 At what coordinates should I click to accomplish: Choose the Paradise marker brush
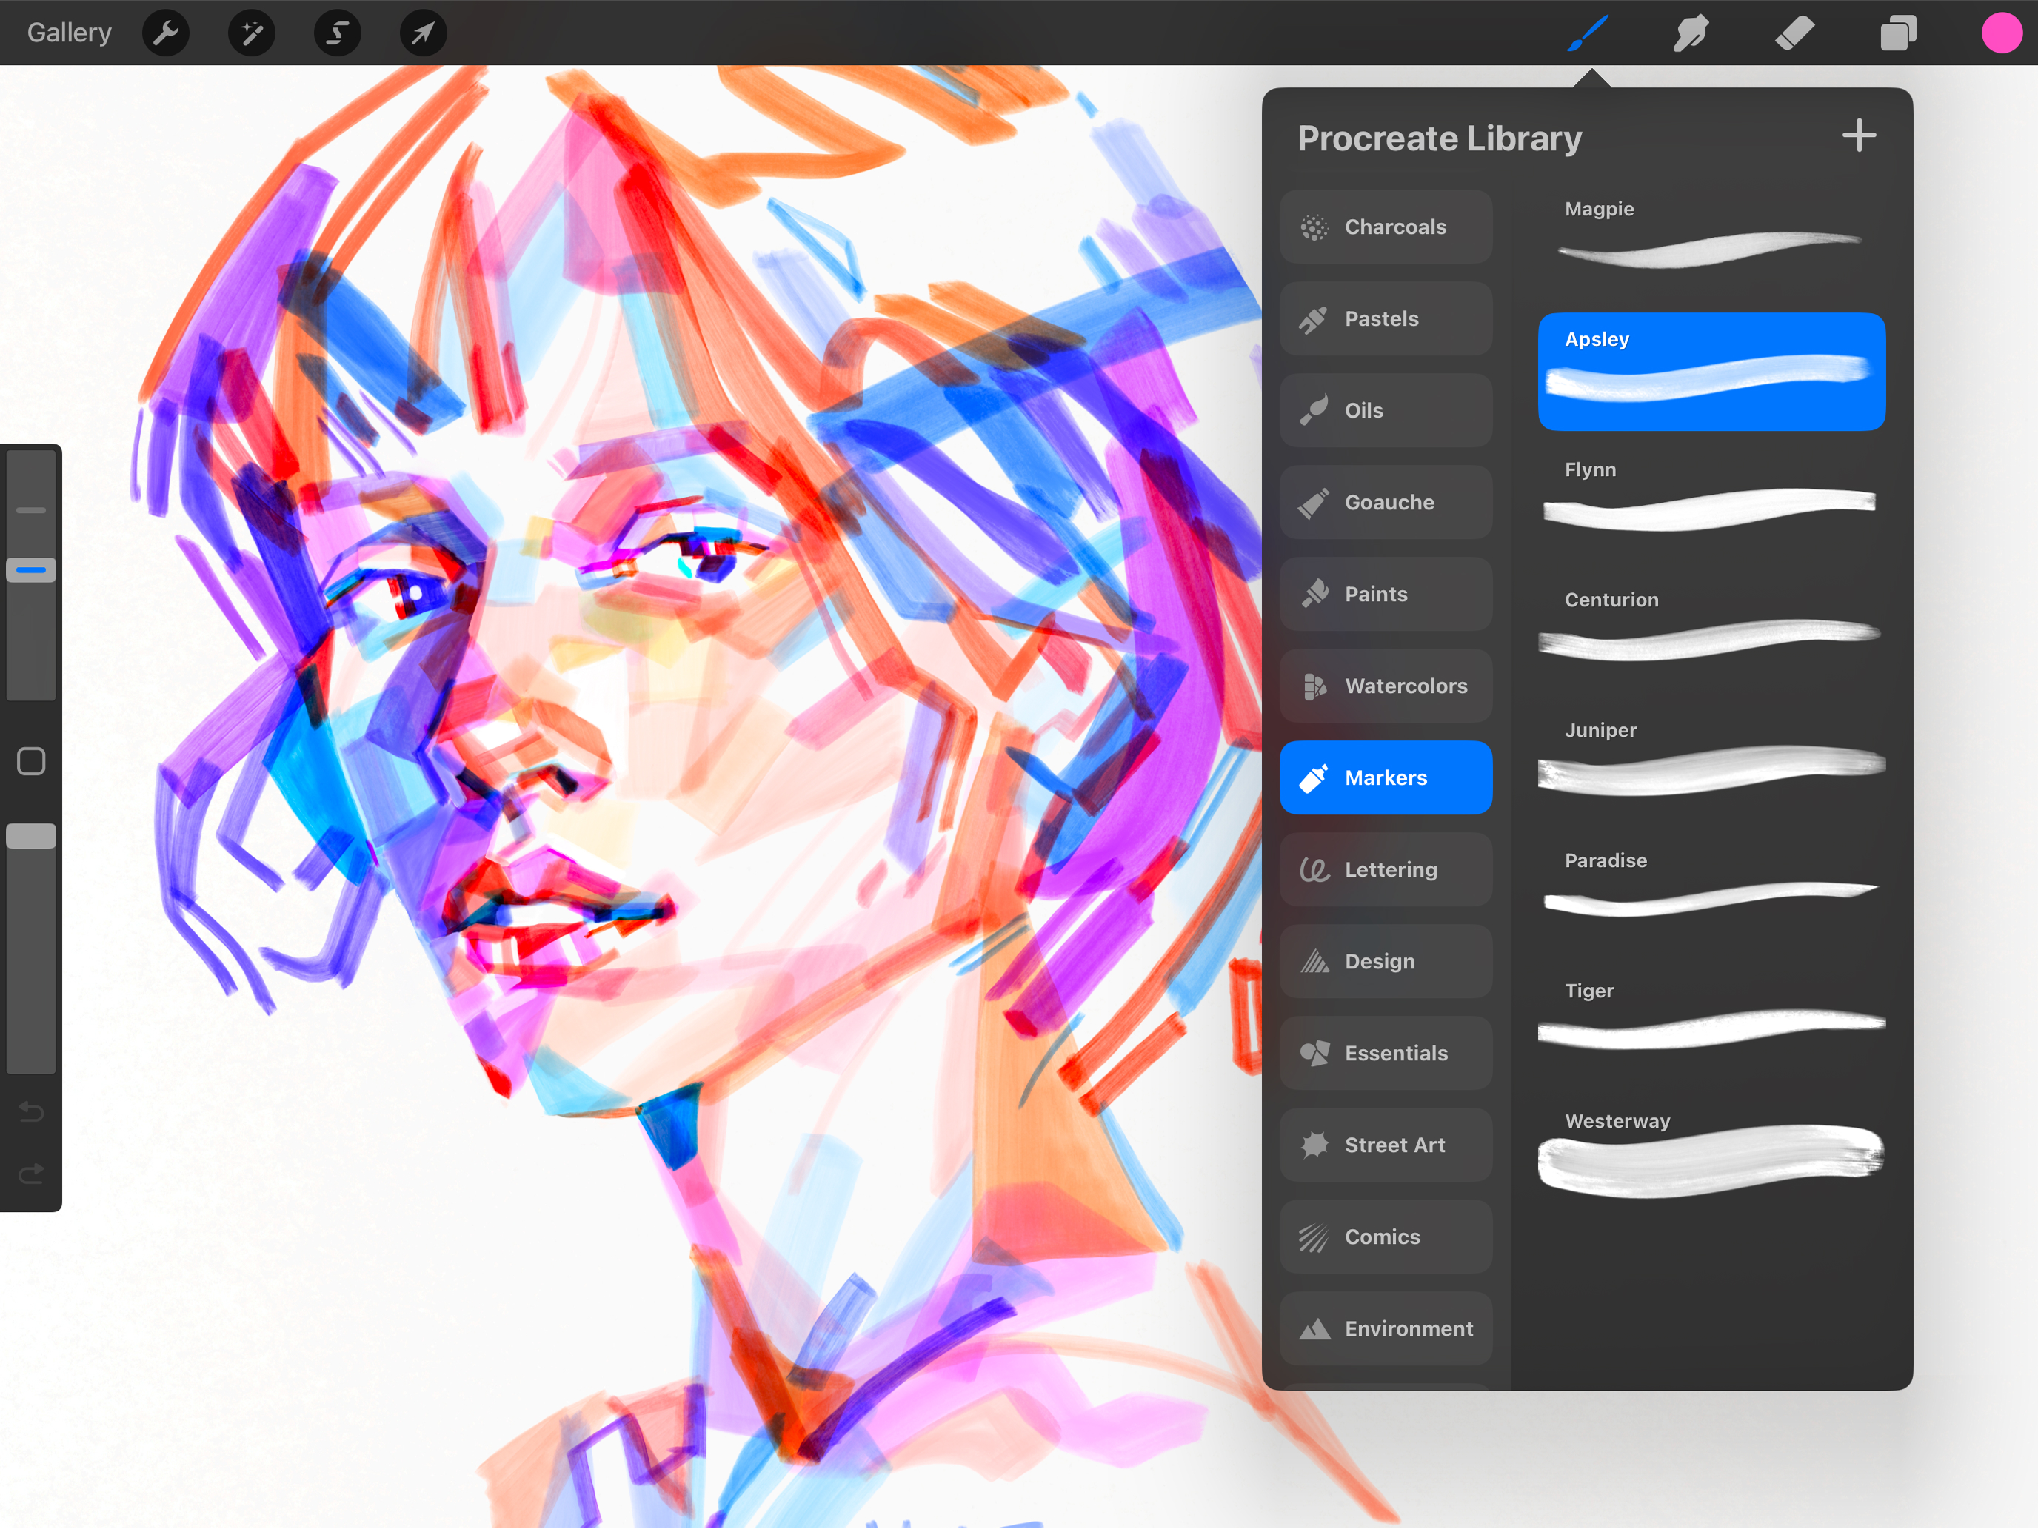(1712, 894)
